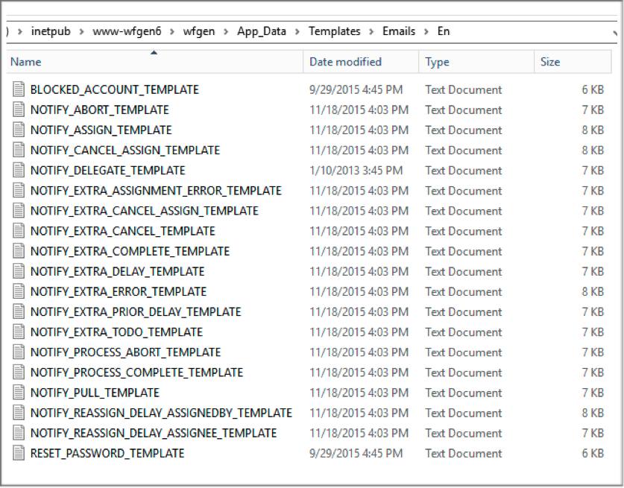Click the NOTIFY_PROCESS_COMPLETE_TEMPLATE file icon

19,373
